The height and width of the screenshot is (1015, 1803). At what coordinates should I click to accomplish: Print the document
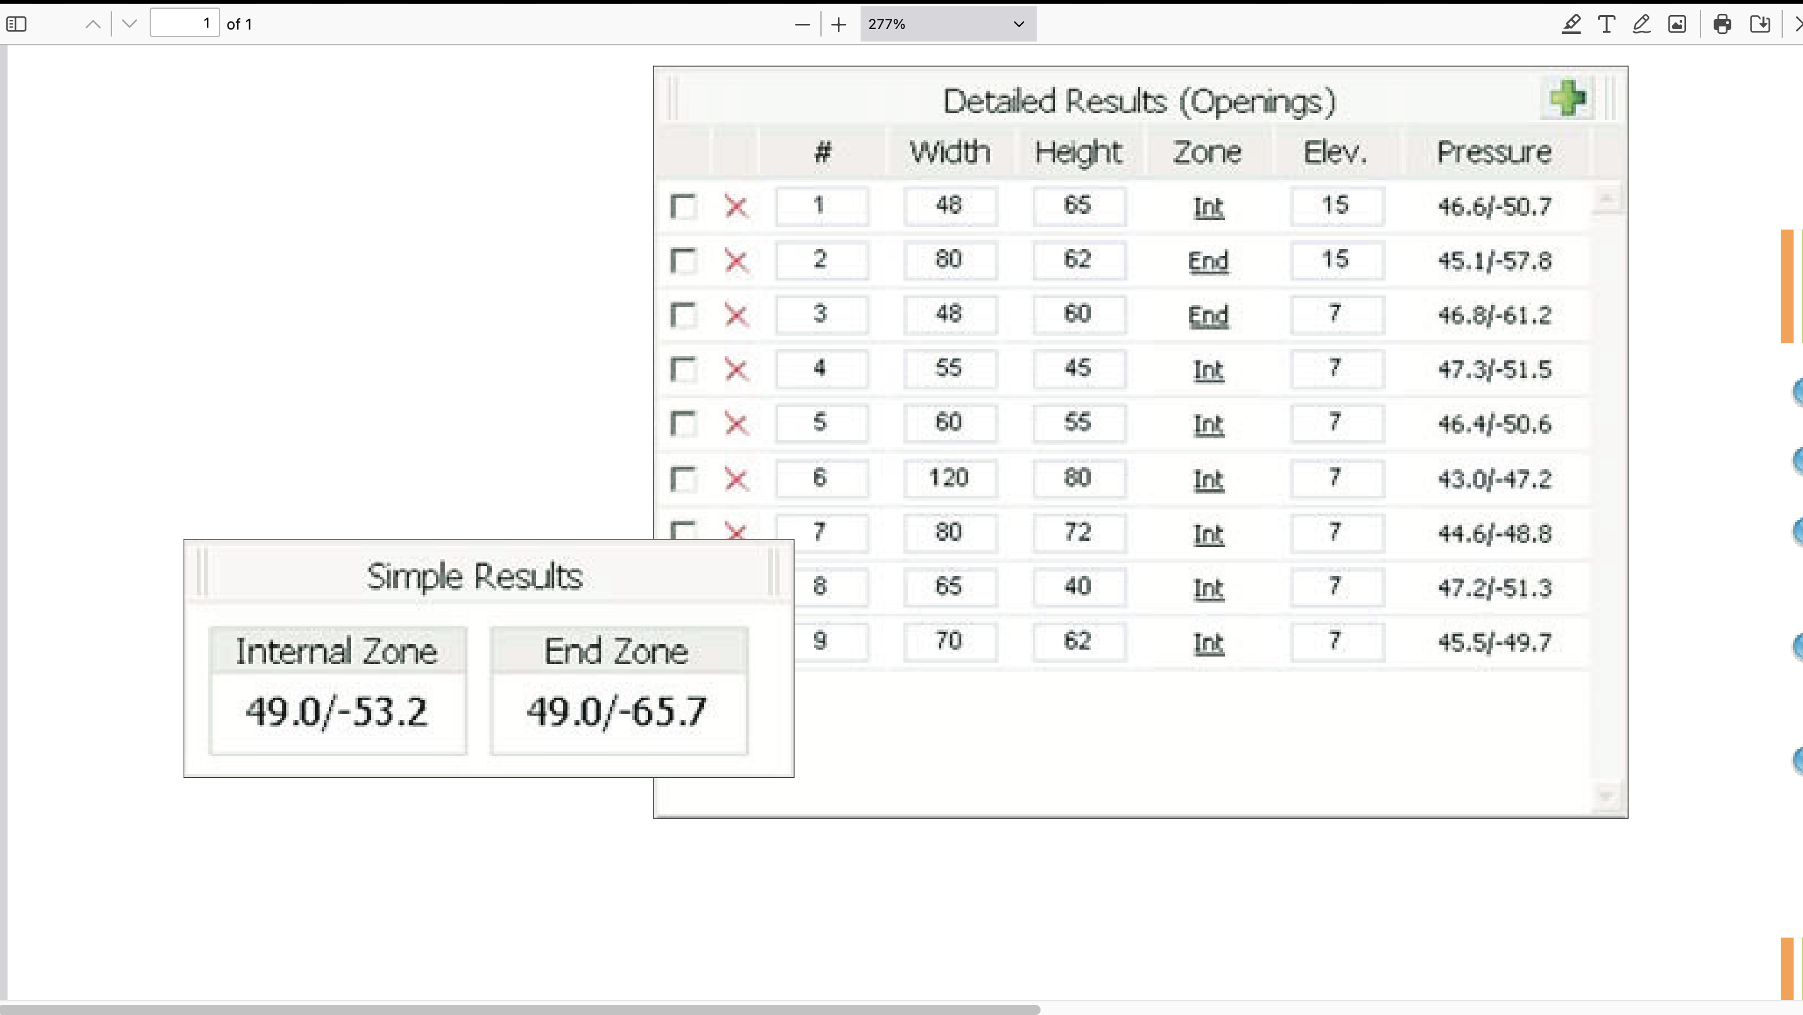tap(1722, 24)
